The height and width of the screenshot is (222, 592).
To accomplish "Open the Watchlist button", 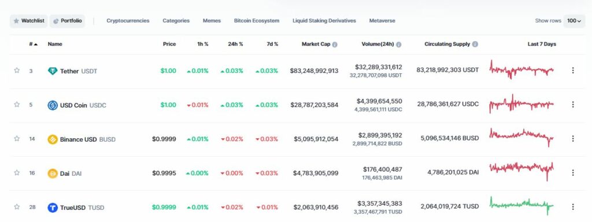I will pos(29,21).
